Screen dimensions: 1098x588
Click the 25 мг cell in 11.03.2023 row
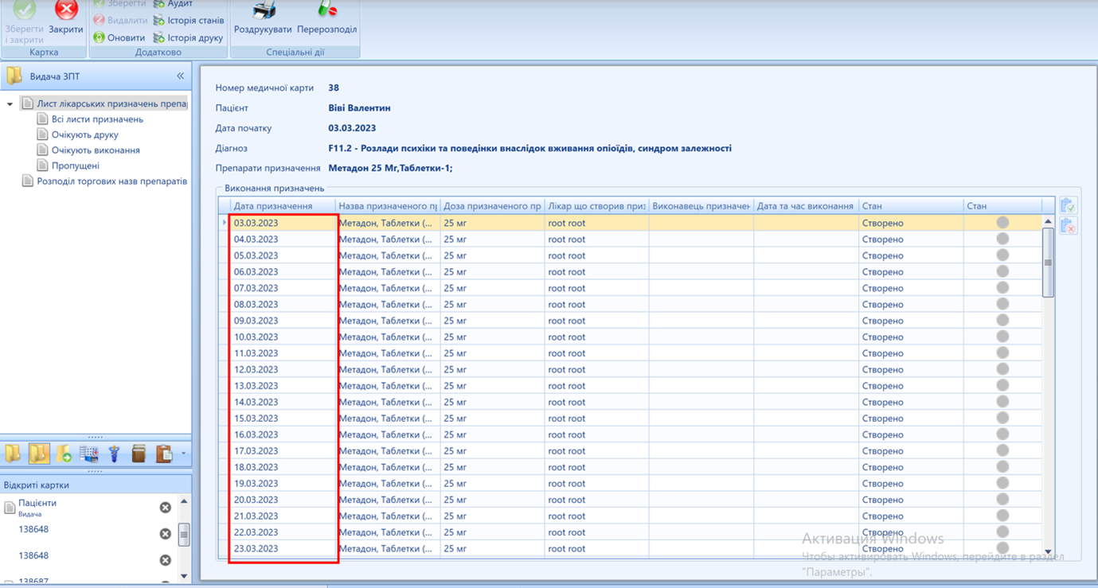493,353
